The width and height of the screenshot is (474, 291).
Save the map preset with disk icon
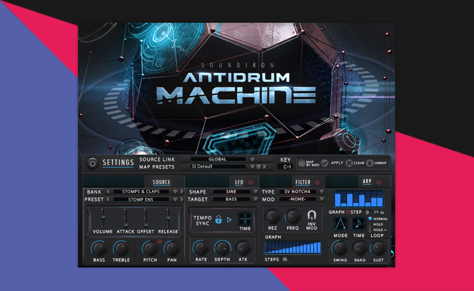258,166
